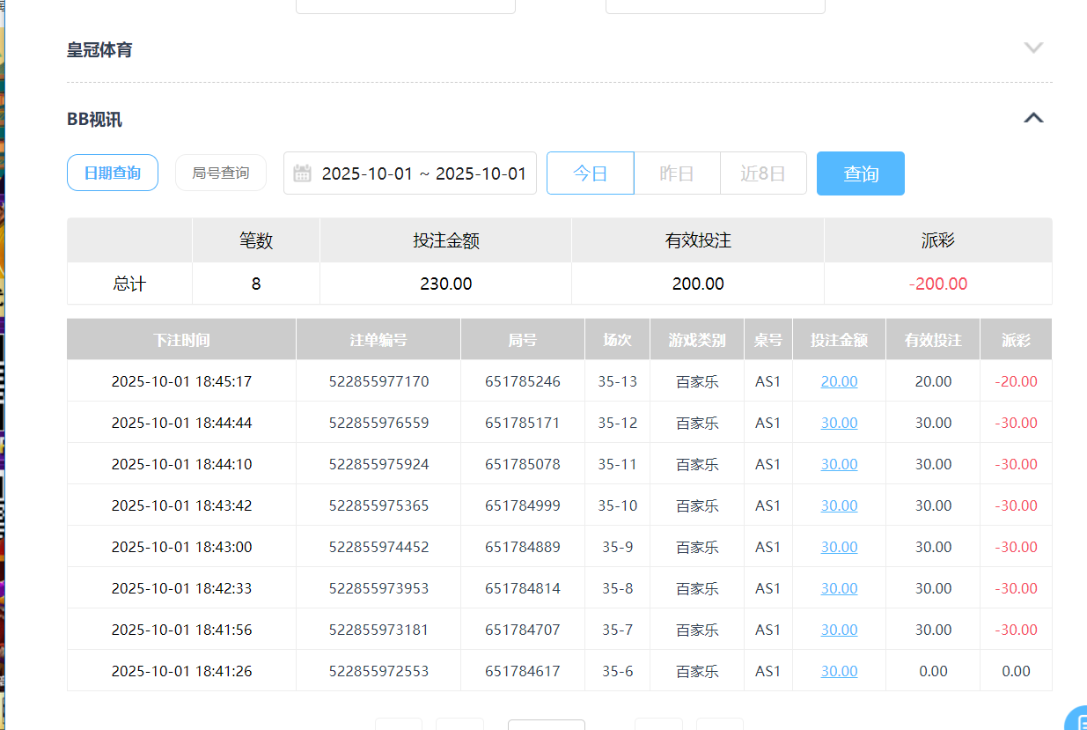This screenshot has width=1087, height=730.
Task: Open the calendar icon in the date picker
Action: (302, 173)
